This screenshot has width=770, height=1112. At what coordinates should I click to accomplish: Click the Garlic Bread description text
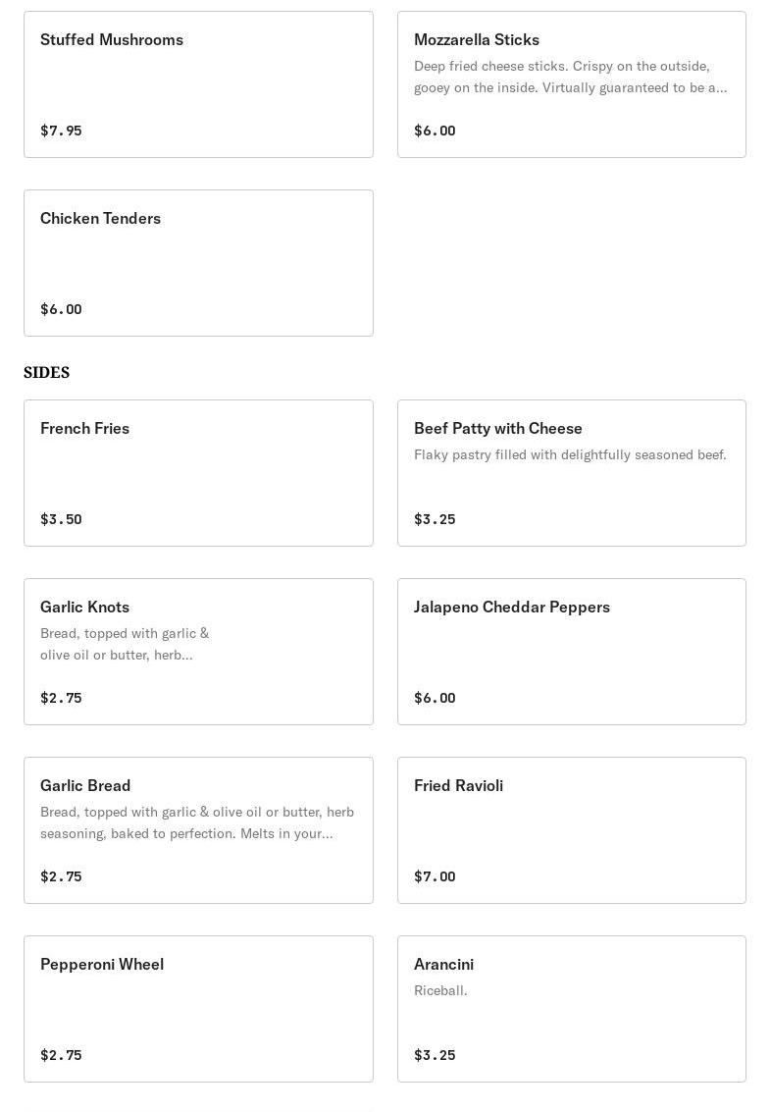(x=197, y=822)
